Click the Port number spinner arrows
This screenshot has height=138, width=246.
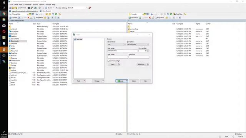[x=148, y=51]
